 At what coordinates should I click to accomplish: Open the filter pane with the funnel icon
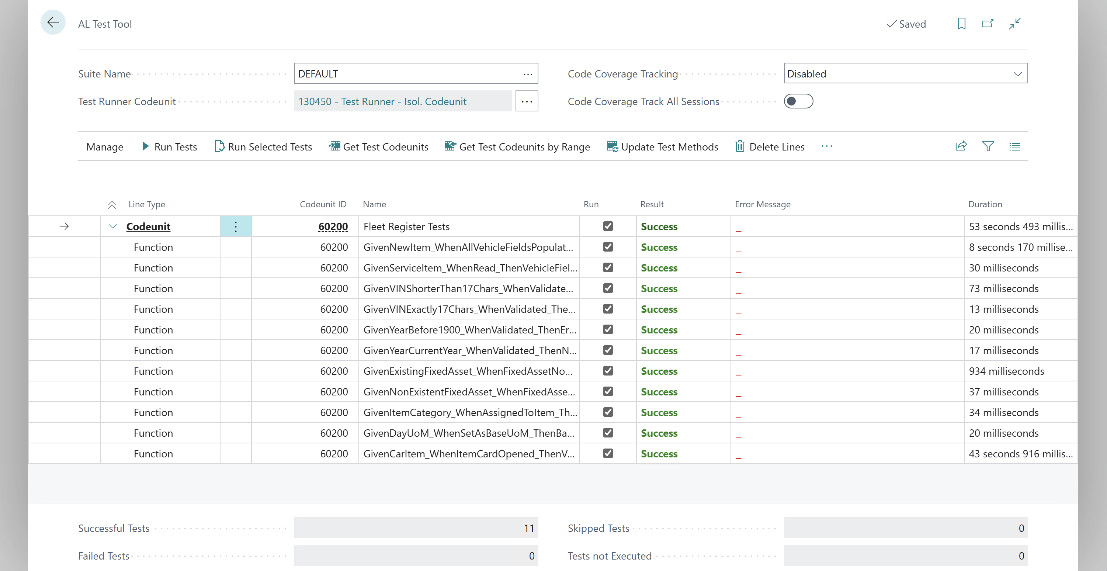point(988,146)
